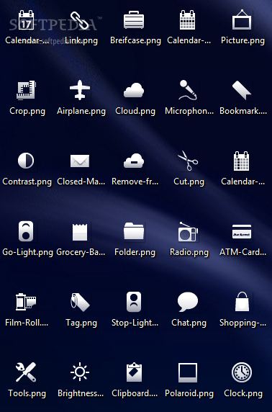The height and width of the screenshot is (412, 272).
Task: Click the calendar icon next to the scissors
Action: (241, 161)
